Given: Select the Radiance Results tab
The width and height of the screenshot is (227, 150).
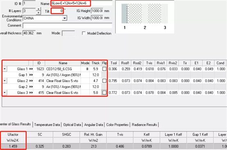Looking at the screenshot, I should 144,125.
